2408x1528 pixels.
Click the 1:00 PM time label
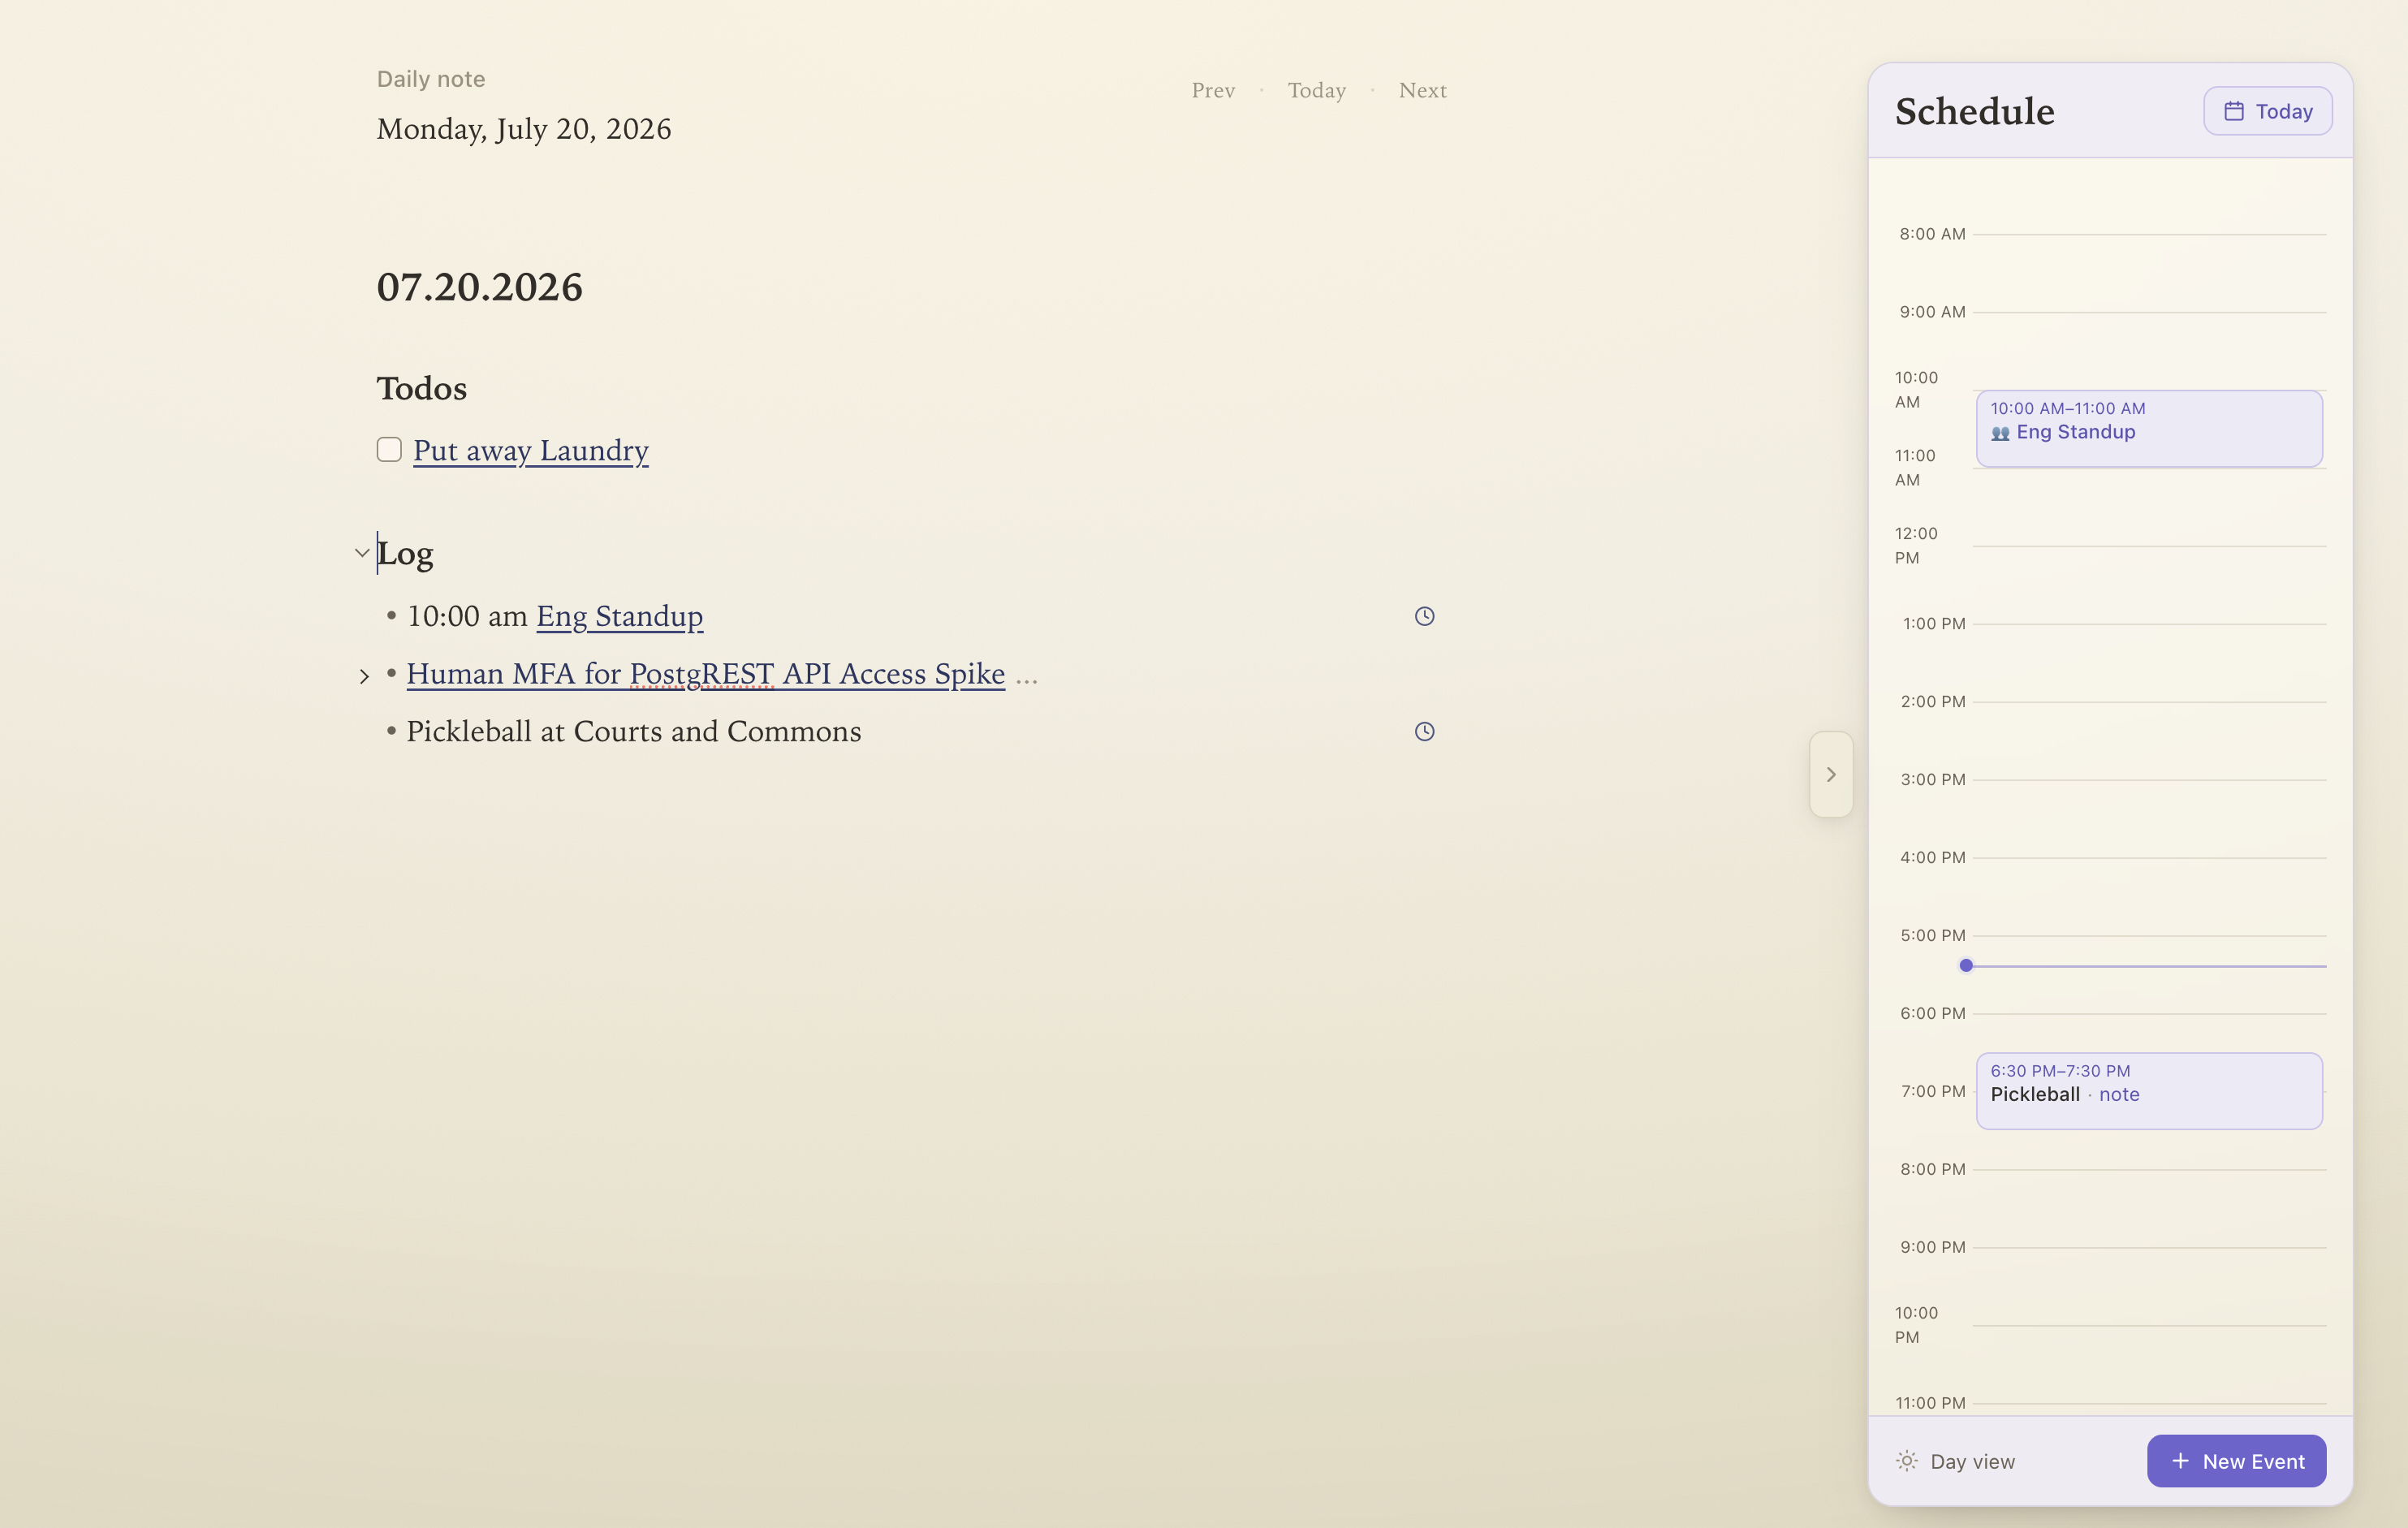pos(1934,624)
